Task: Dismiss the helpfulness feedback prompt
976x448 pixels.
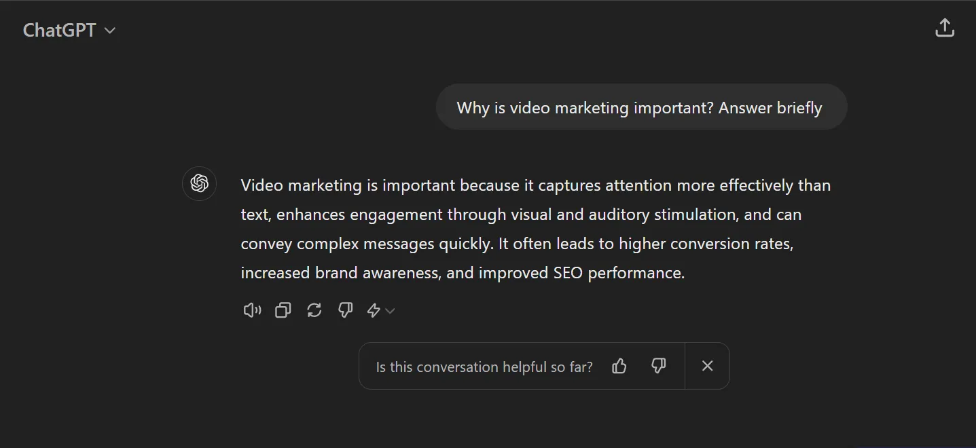Action: [707, 366]
